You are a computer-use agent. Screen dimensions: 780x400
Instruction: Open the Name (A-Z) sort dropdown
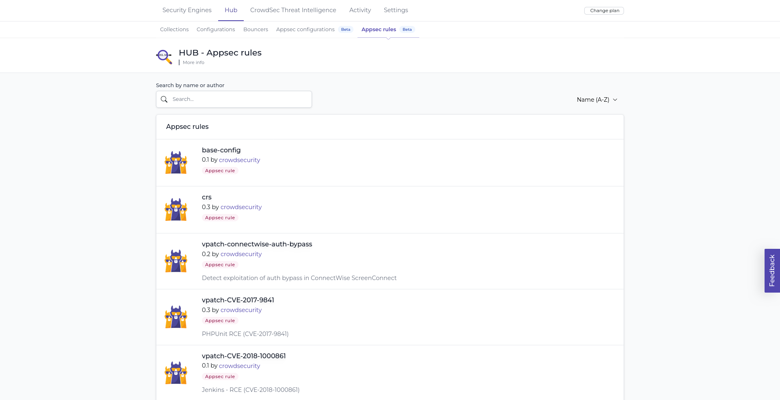[597, 99]
